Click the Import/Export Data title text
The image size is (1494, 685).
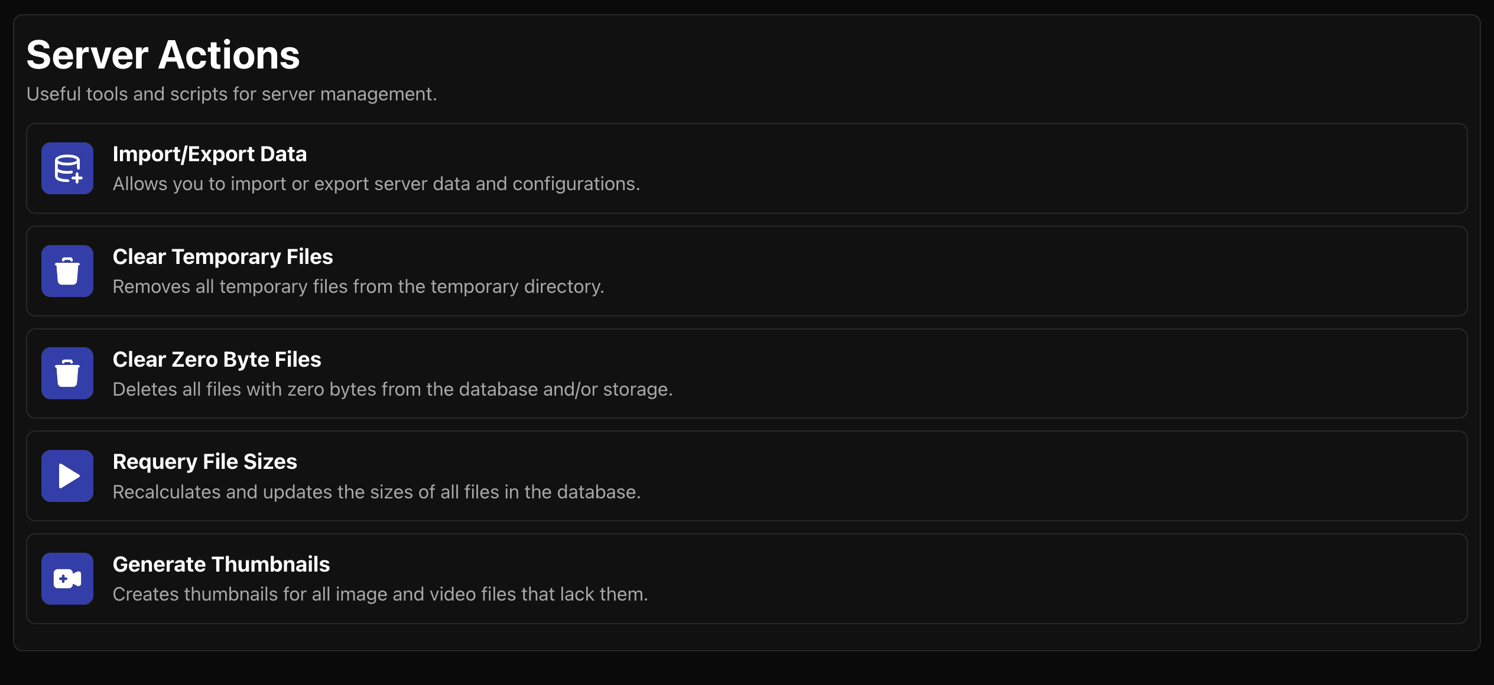pyautogui.click(x=209, y=154)
